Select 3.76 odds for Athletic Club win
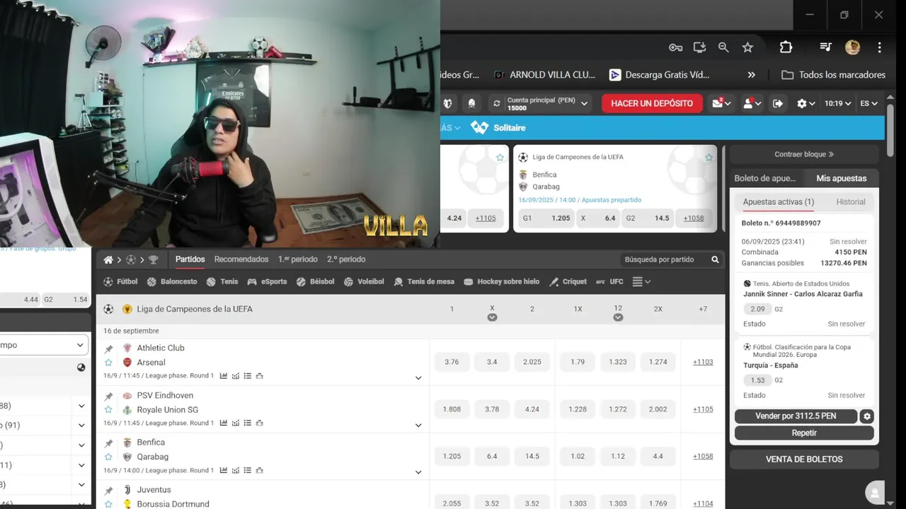Screen dimensions: 906x509 (452, 362)
